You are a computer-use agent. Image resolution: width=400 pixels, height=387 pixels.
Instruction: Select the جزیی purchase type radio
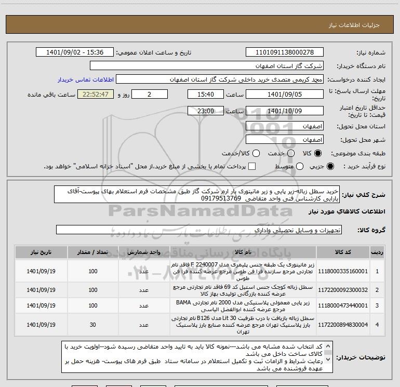click(330, 166)
